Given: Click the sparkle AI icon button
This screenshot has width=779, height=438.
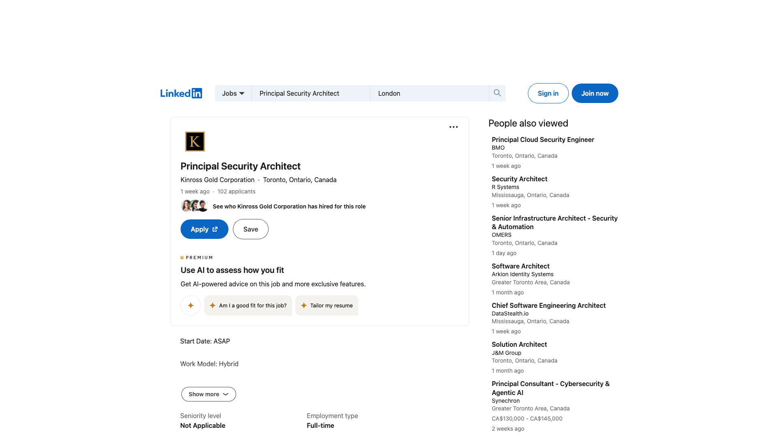Looking at the screenshot, I should [191, 305].
